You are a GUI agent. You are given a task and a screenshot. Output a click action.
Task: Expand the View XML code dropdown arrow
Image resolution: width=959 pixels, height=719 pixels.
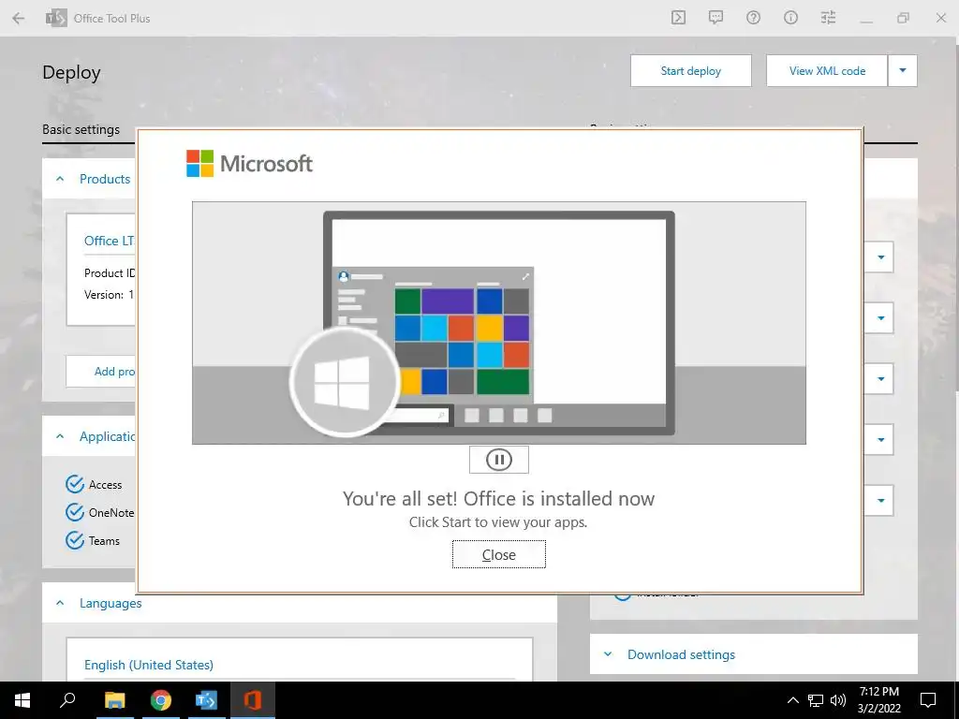point(903,71)
